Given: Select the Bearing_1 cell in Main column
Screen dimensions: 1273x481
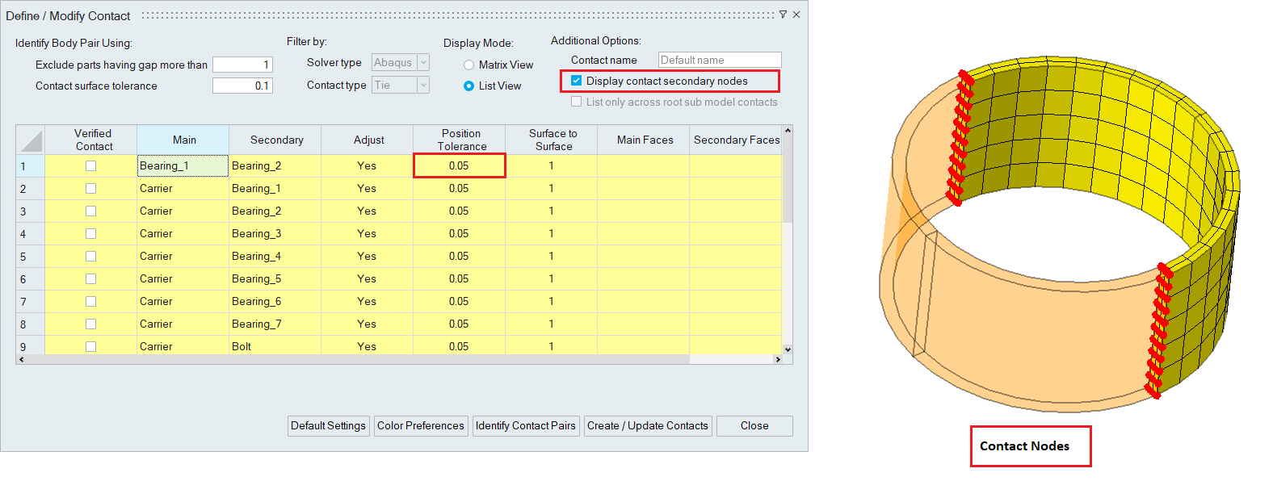Looking at the screenshot, I should (183, 165).
